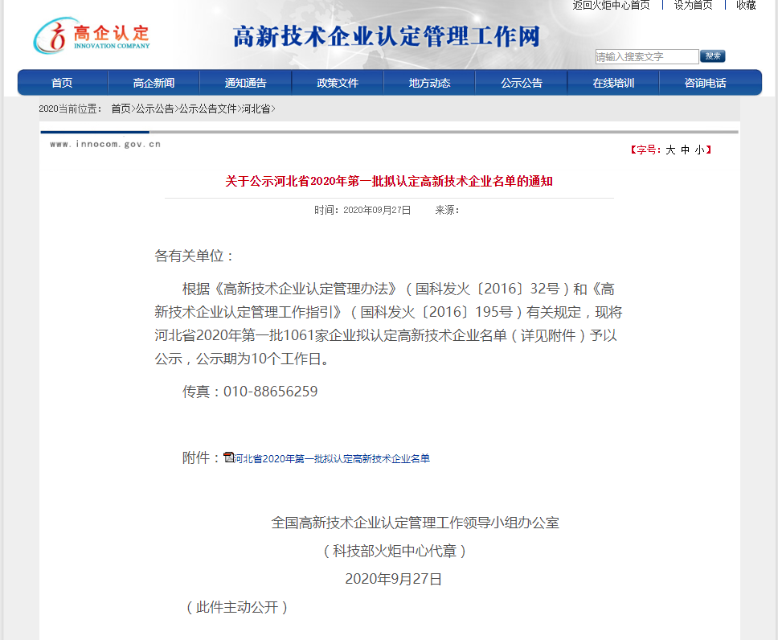Click the red article title heading
Screen dimensions: 778x640
[x=389, y=181]
